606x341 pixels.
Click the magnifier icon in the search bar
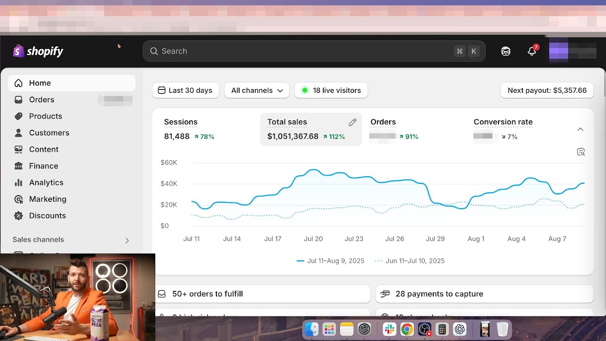[x=154, y=51]
